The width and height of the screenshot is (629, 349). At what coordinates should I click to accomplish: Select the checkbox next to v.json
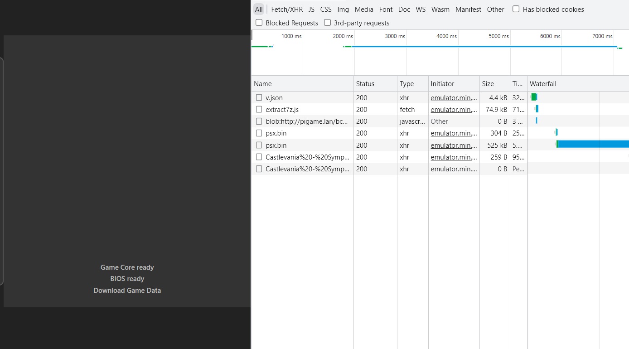(x=259, y=97)
